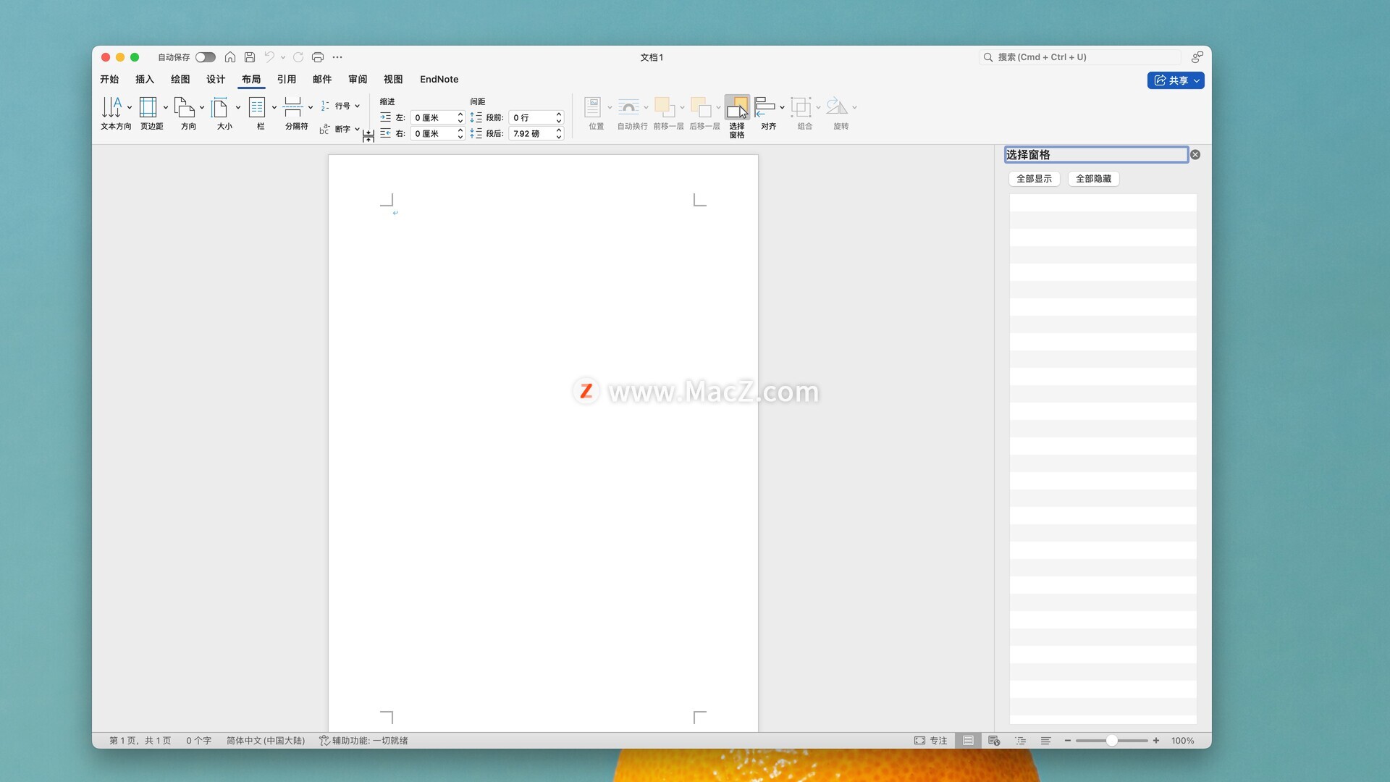Click the right indent 右 field
The width and height of the screenshot is (1390, 782).
coord(433,133)
